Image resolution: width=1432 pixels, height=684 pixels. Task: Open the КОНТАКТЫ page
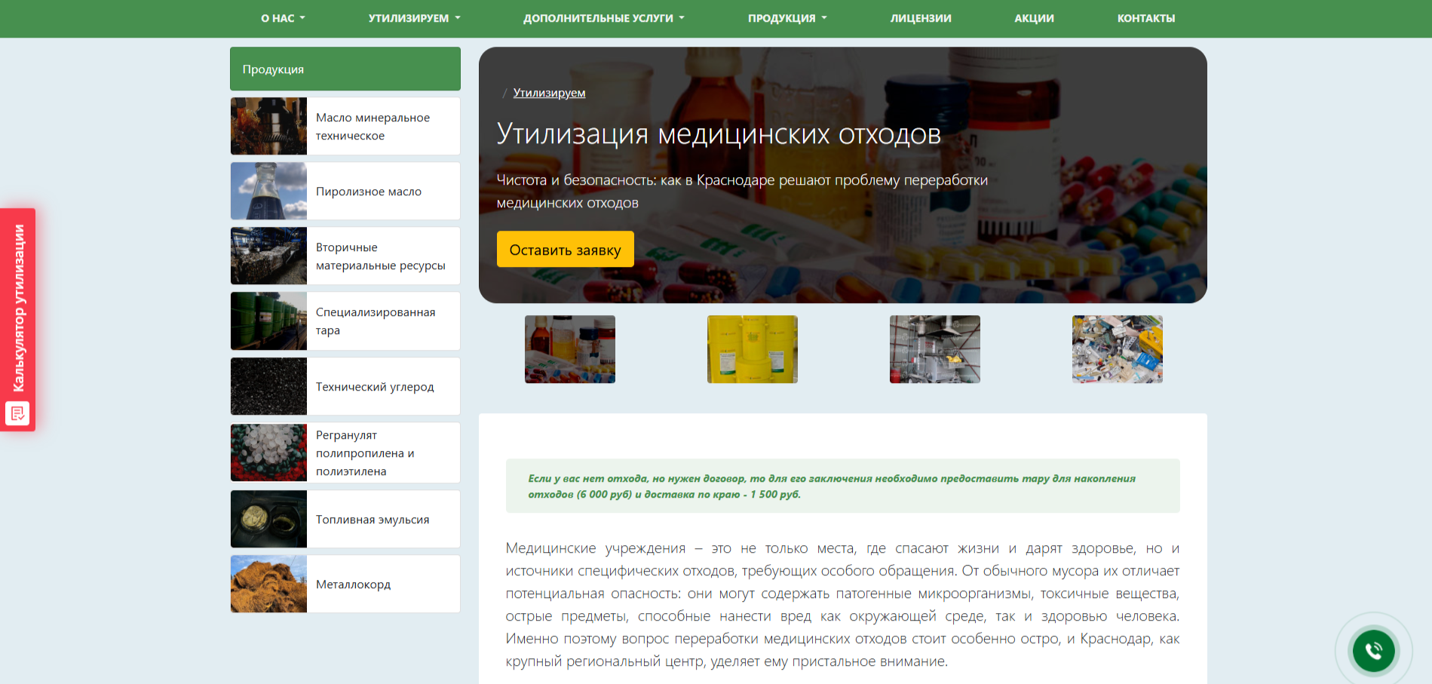[x=1146, y=18]
